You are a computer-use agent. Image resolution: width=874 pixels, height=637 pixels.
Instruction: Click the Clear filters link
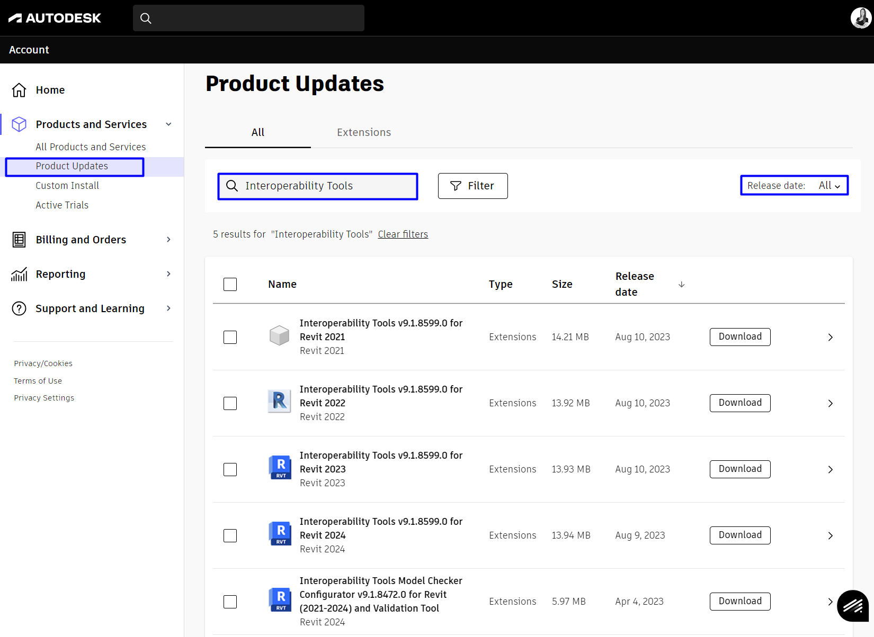coord(403,234)
